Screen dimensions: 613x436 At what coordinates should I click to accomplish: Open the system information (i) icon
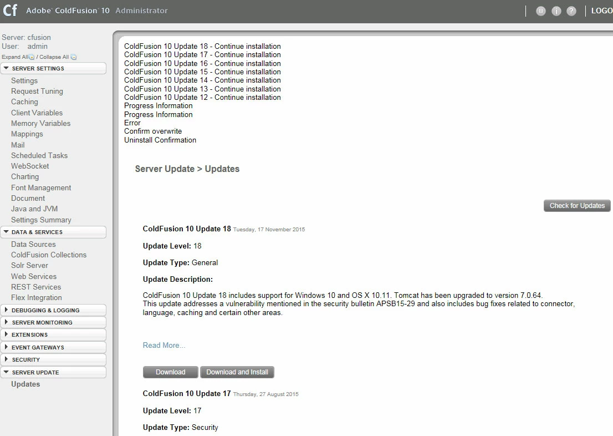[556, 11]
